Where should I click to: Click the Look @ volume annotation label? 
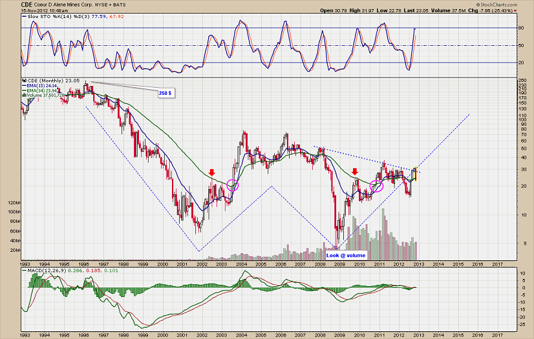click(346, 255)
